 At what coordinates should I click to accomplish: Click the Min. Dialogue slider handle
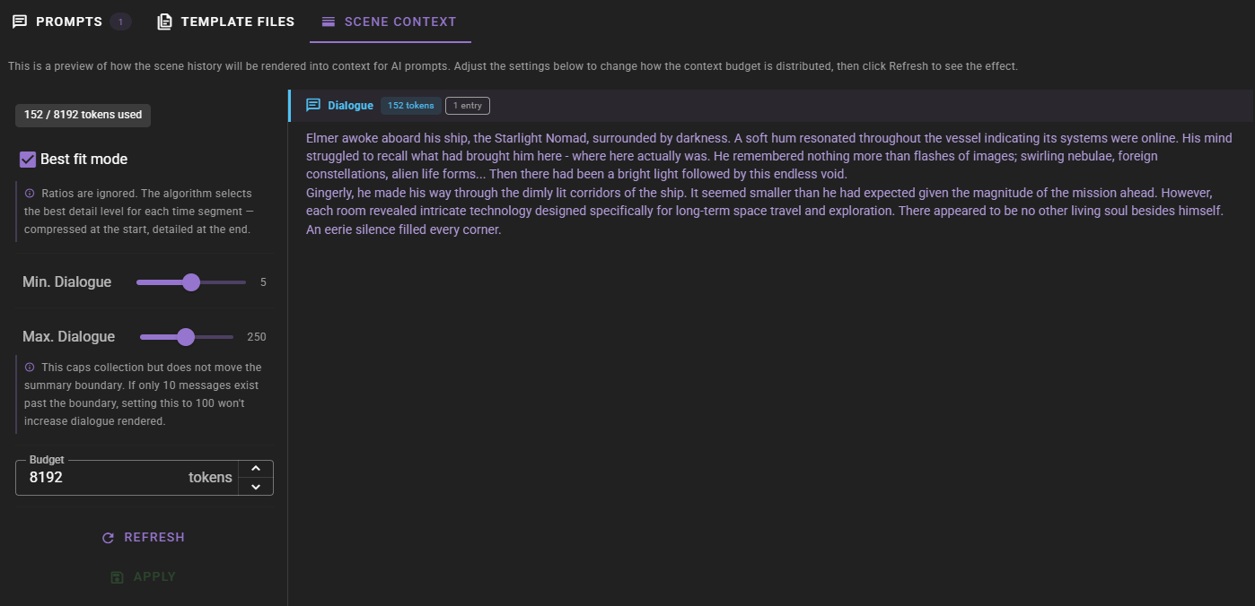[191, 282]
